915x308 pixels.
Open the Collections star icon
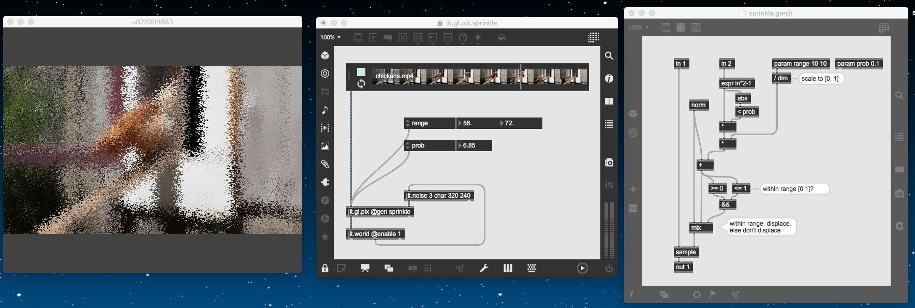(x=325, y=237)
